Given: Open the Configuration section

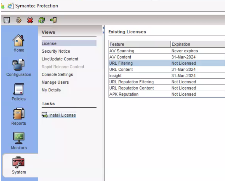Looking at the screenshot, I should pyautogui.click(x=19, y=68).
